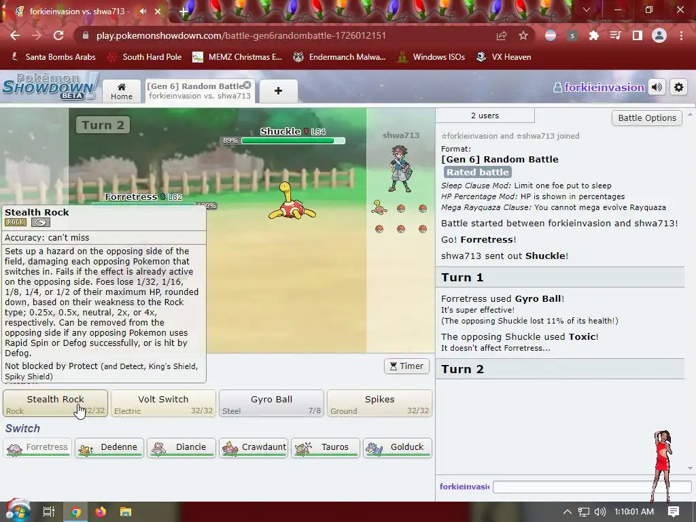This screenshot has width=696, height=522.
Task: Click the Rated battle label
Action: 478,172
